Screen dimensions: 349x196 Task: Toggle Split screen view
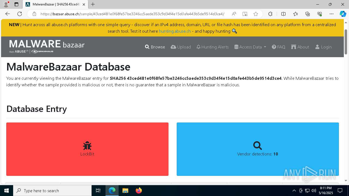[x=284, y=14]
